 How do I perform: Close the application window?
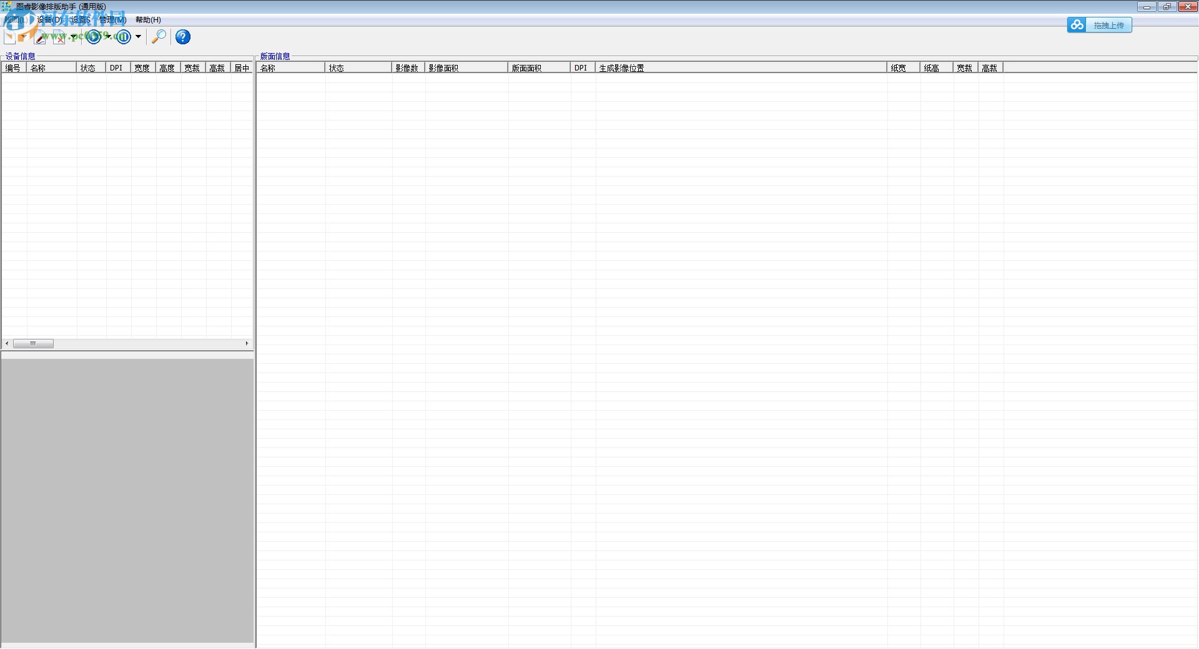coord(1188,7)
